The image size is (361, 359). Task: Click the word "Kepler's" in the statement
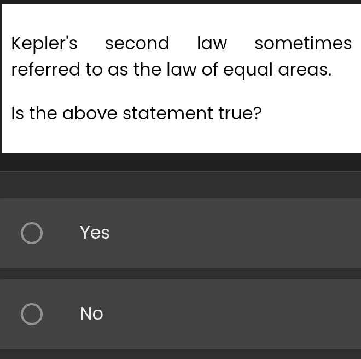44,43
